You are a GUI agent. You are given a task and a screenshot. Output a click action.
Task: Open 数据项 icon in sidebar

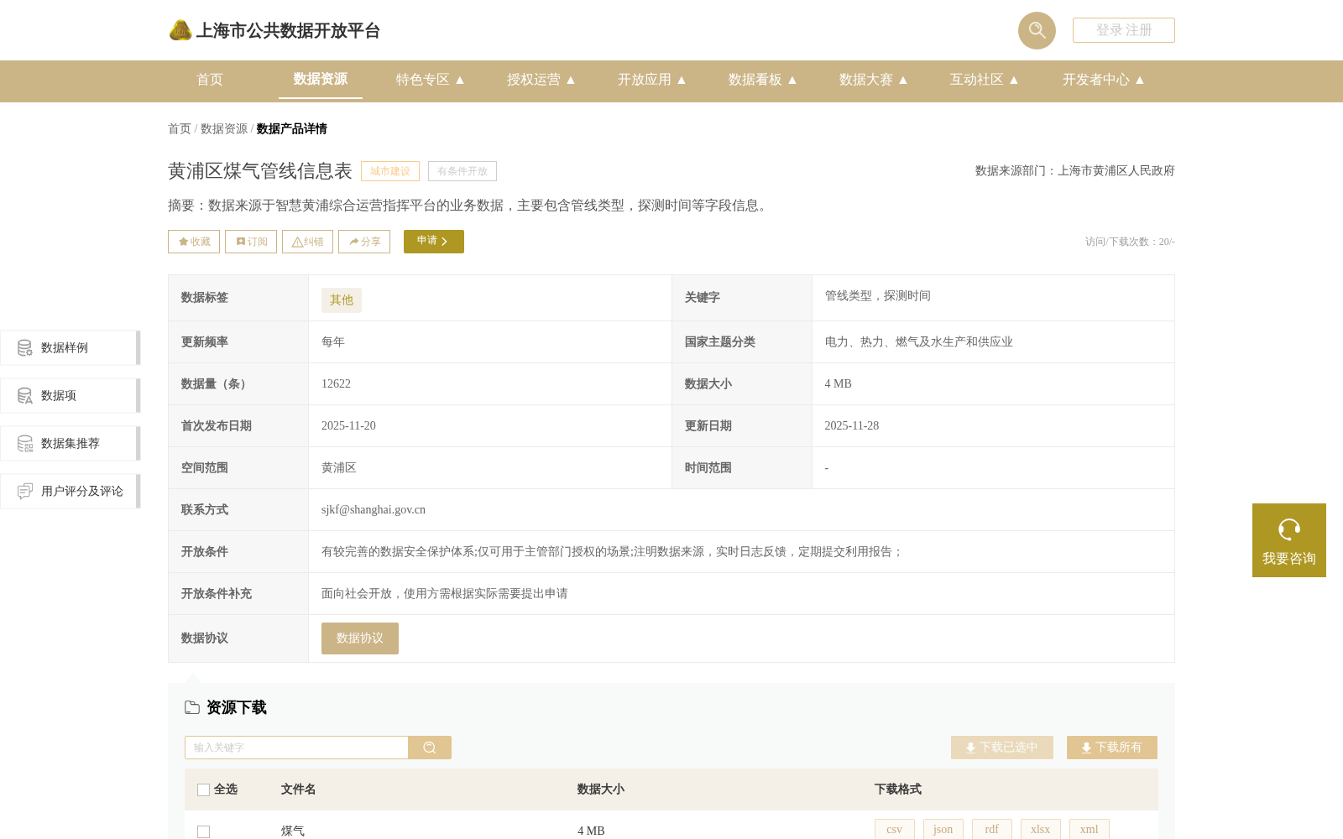(x=25, y=395)
